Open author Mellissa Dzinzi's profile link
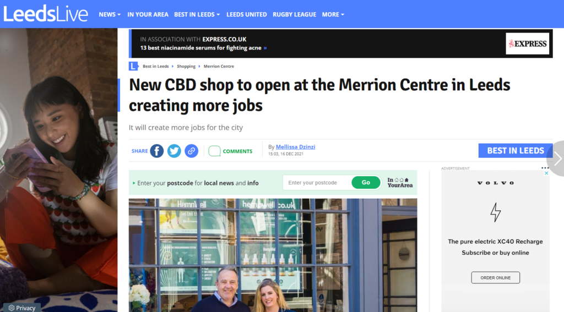Image resolution: width=564 pixels, height=312 pixels. [x=295, y=147]
